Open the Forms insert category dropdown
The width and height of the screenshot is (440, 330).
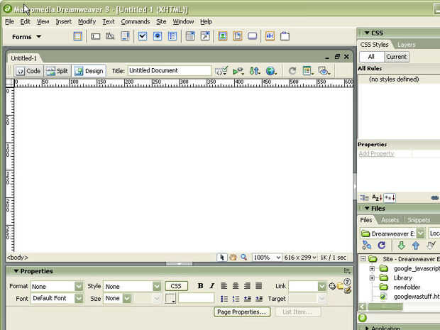[x=27, y=37]
